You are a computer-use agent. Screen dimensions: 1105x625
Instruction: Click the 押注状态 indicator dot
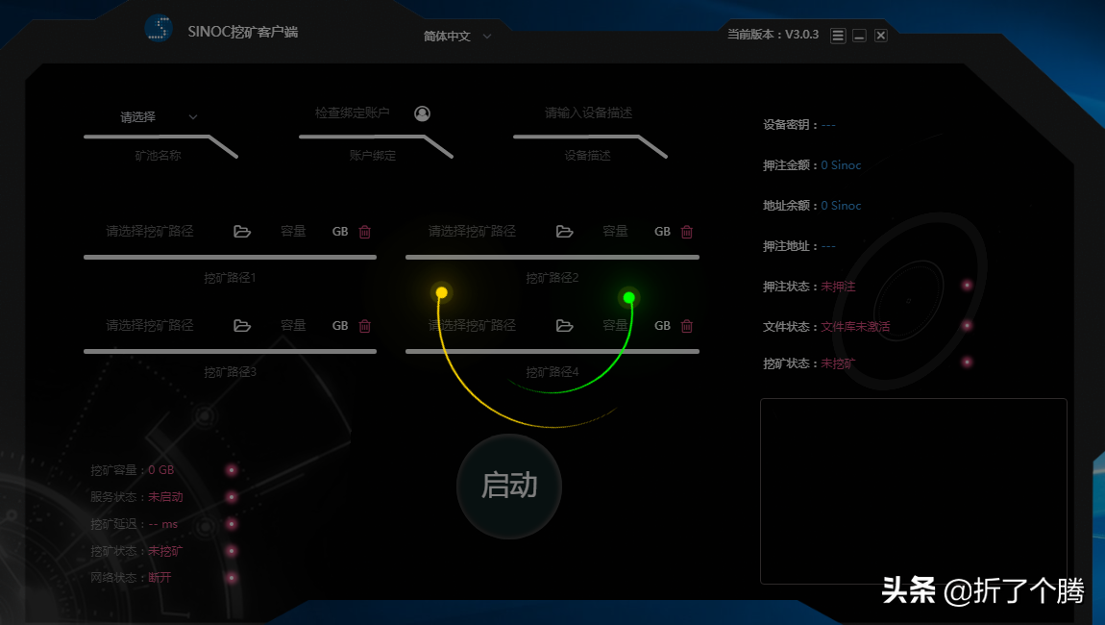coord(967,285)
